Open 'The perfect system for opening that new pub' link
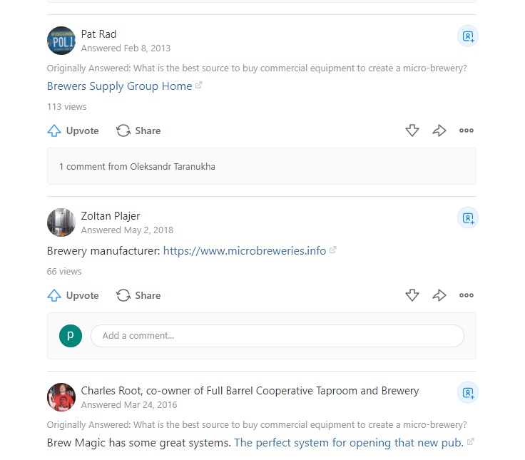Viewport: 525px width, 460px height. click(x=349, y=443)
